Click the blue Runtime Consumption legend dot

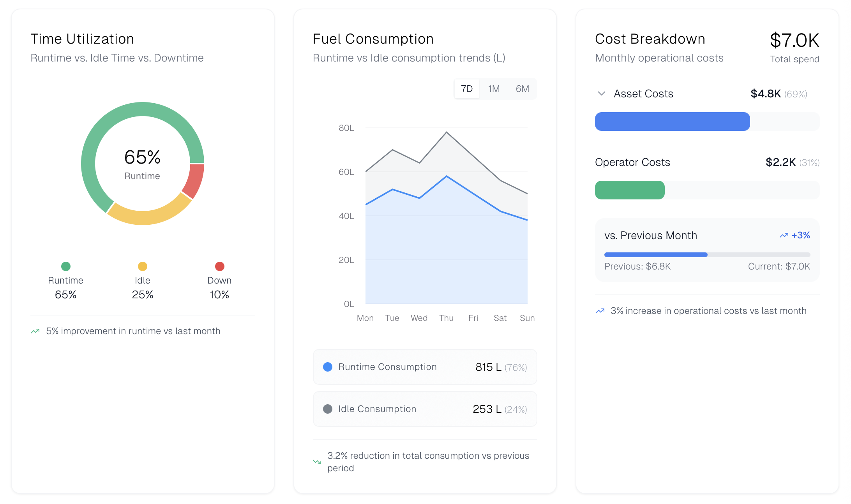(x=328, y=367)
